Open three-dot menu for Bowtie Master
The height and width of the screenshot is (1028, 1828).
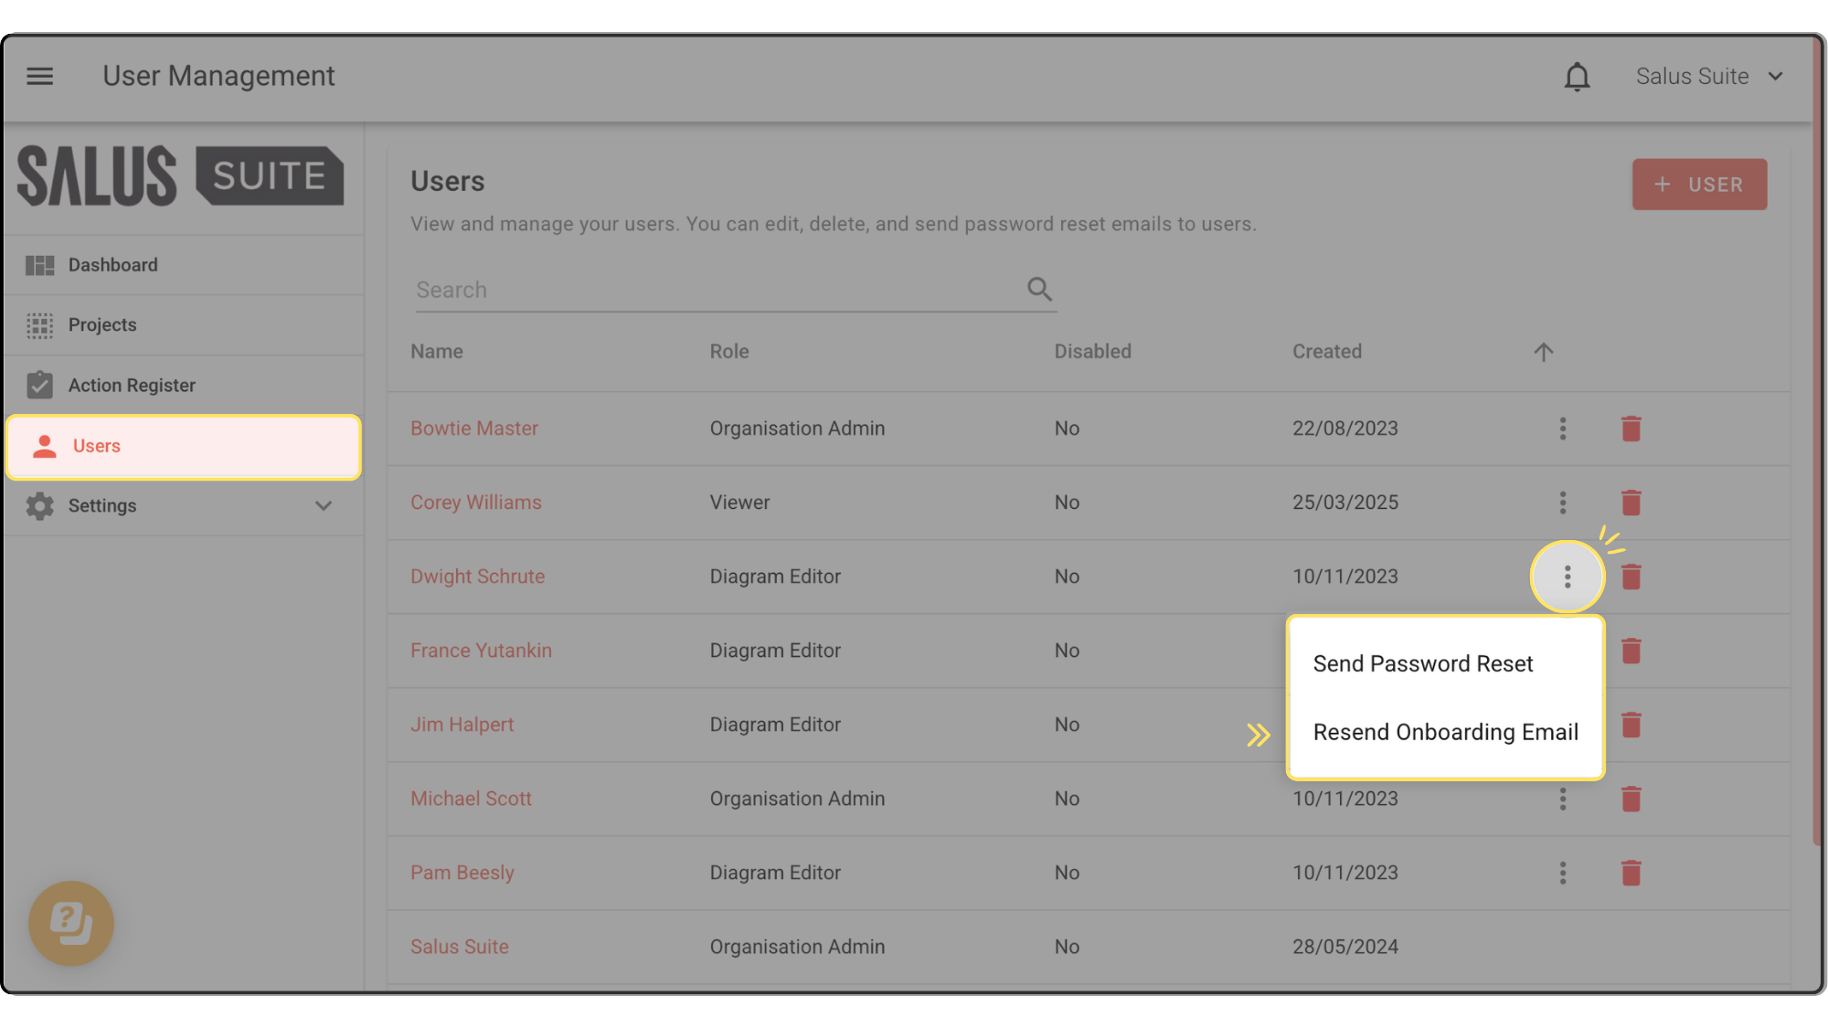1563,429
